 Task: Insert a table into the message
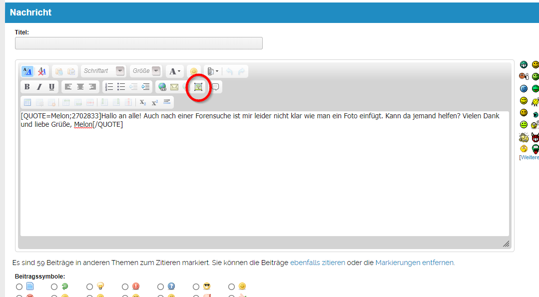coord(27,102)
